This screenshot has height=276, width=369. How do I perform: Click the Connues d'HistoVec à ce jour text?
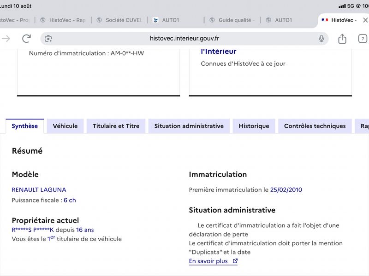pos(243,63)
